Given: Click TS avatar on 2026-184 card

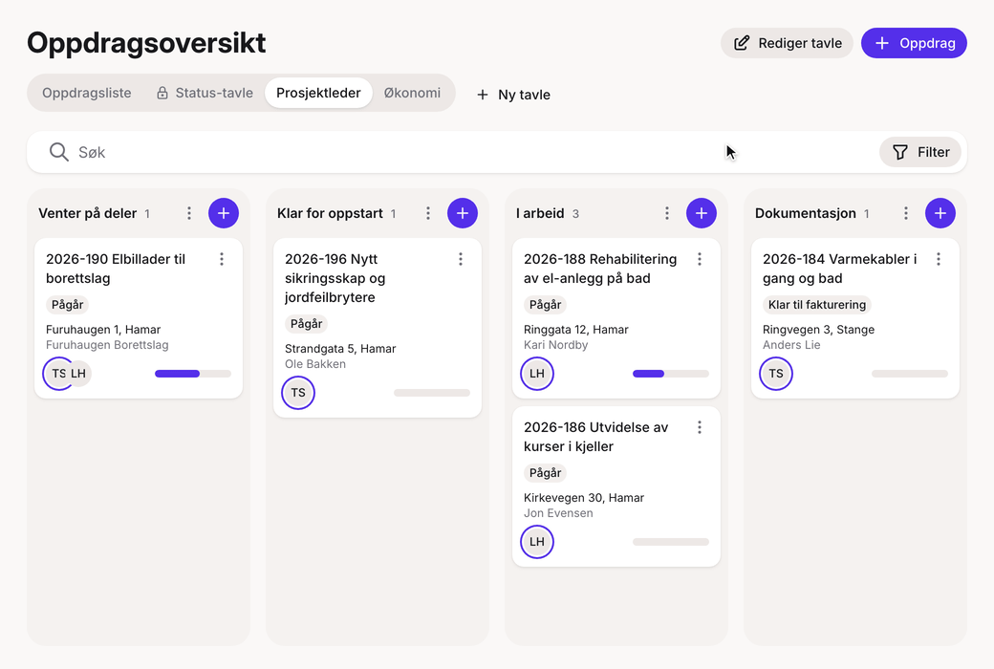Looking at the screenshot, I should pyautogui.click(x=776, y=374).
